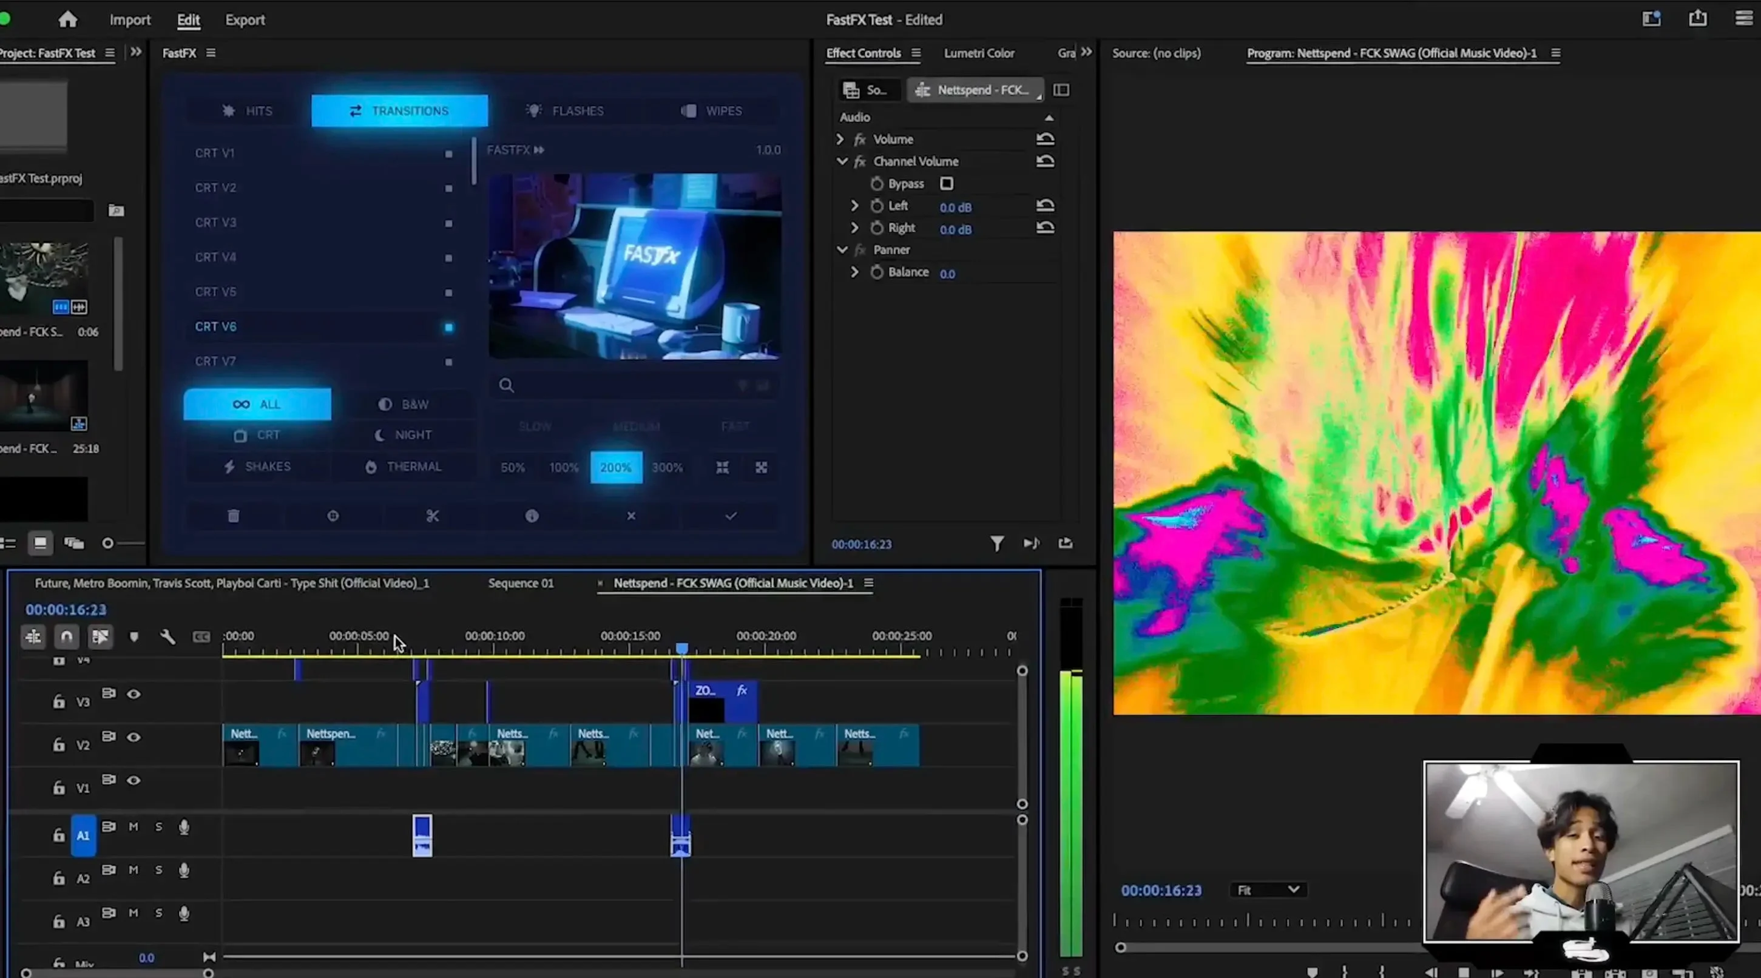Viewport: 1761px width, 978px height.
Task: Select the Lumetri Color panel tab
Action: (x=979, y=53)
